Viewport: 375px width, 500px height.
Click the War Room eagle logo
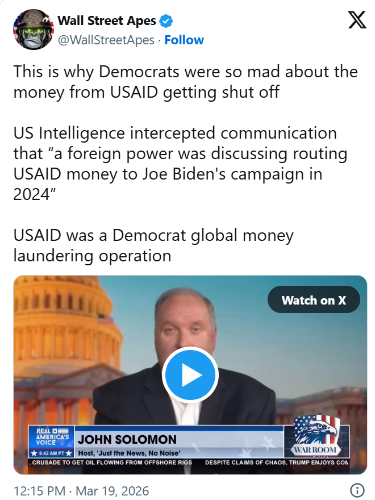click(316, 435)
